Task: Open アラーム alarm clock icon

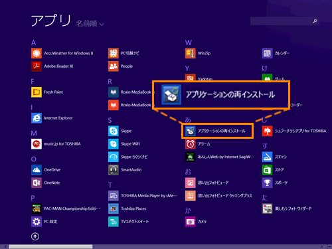Action: 191,144
